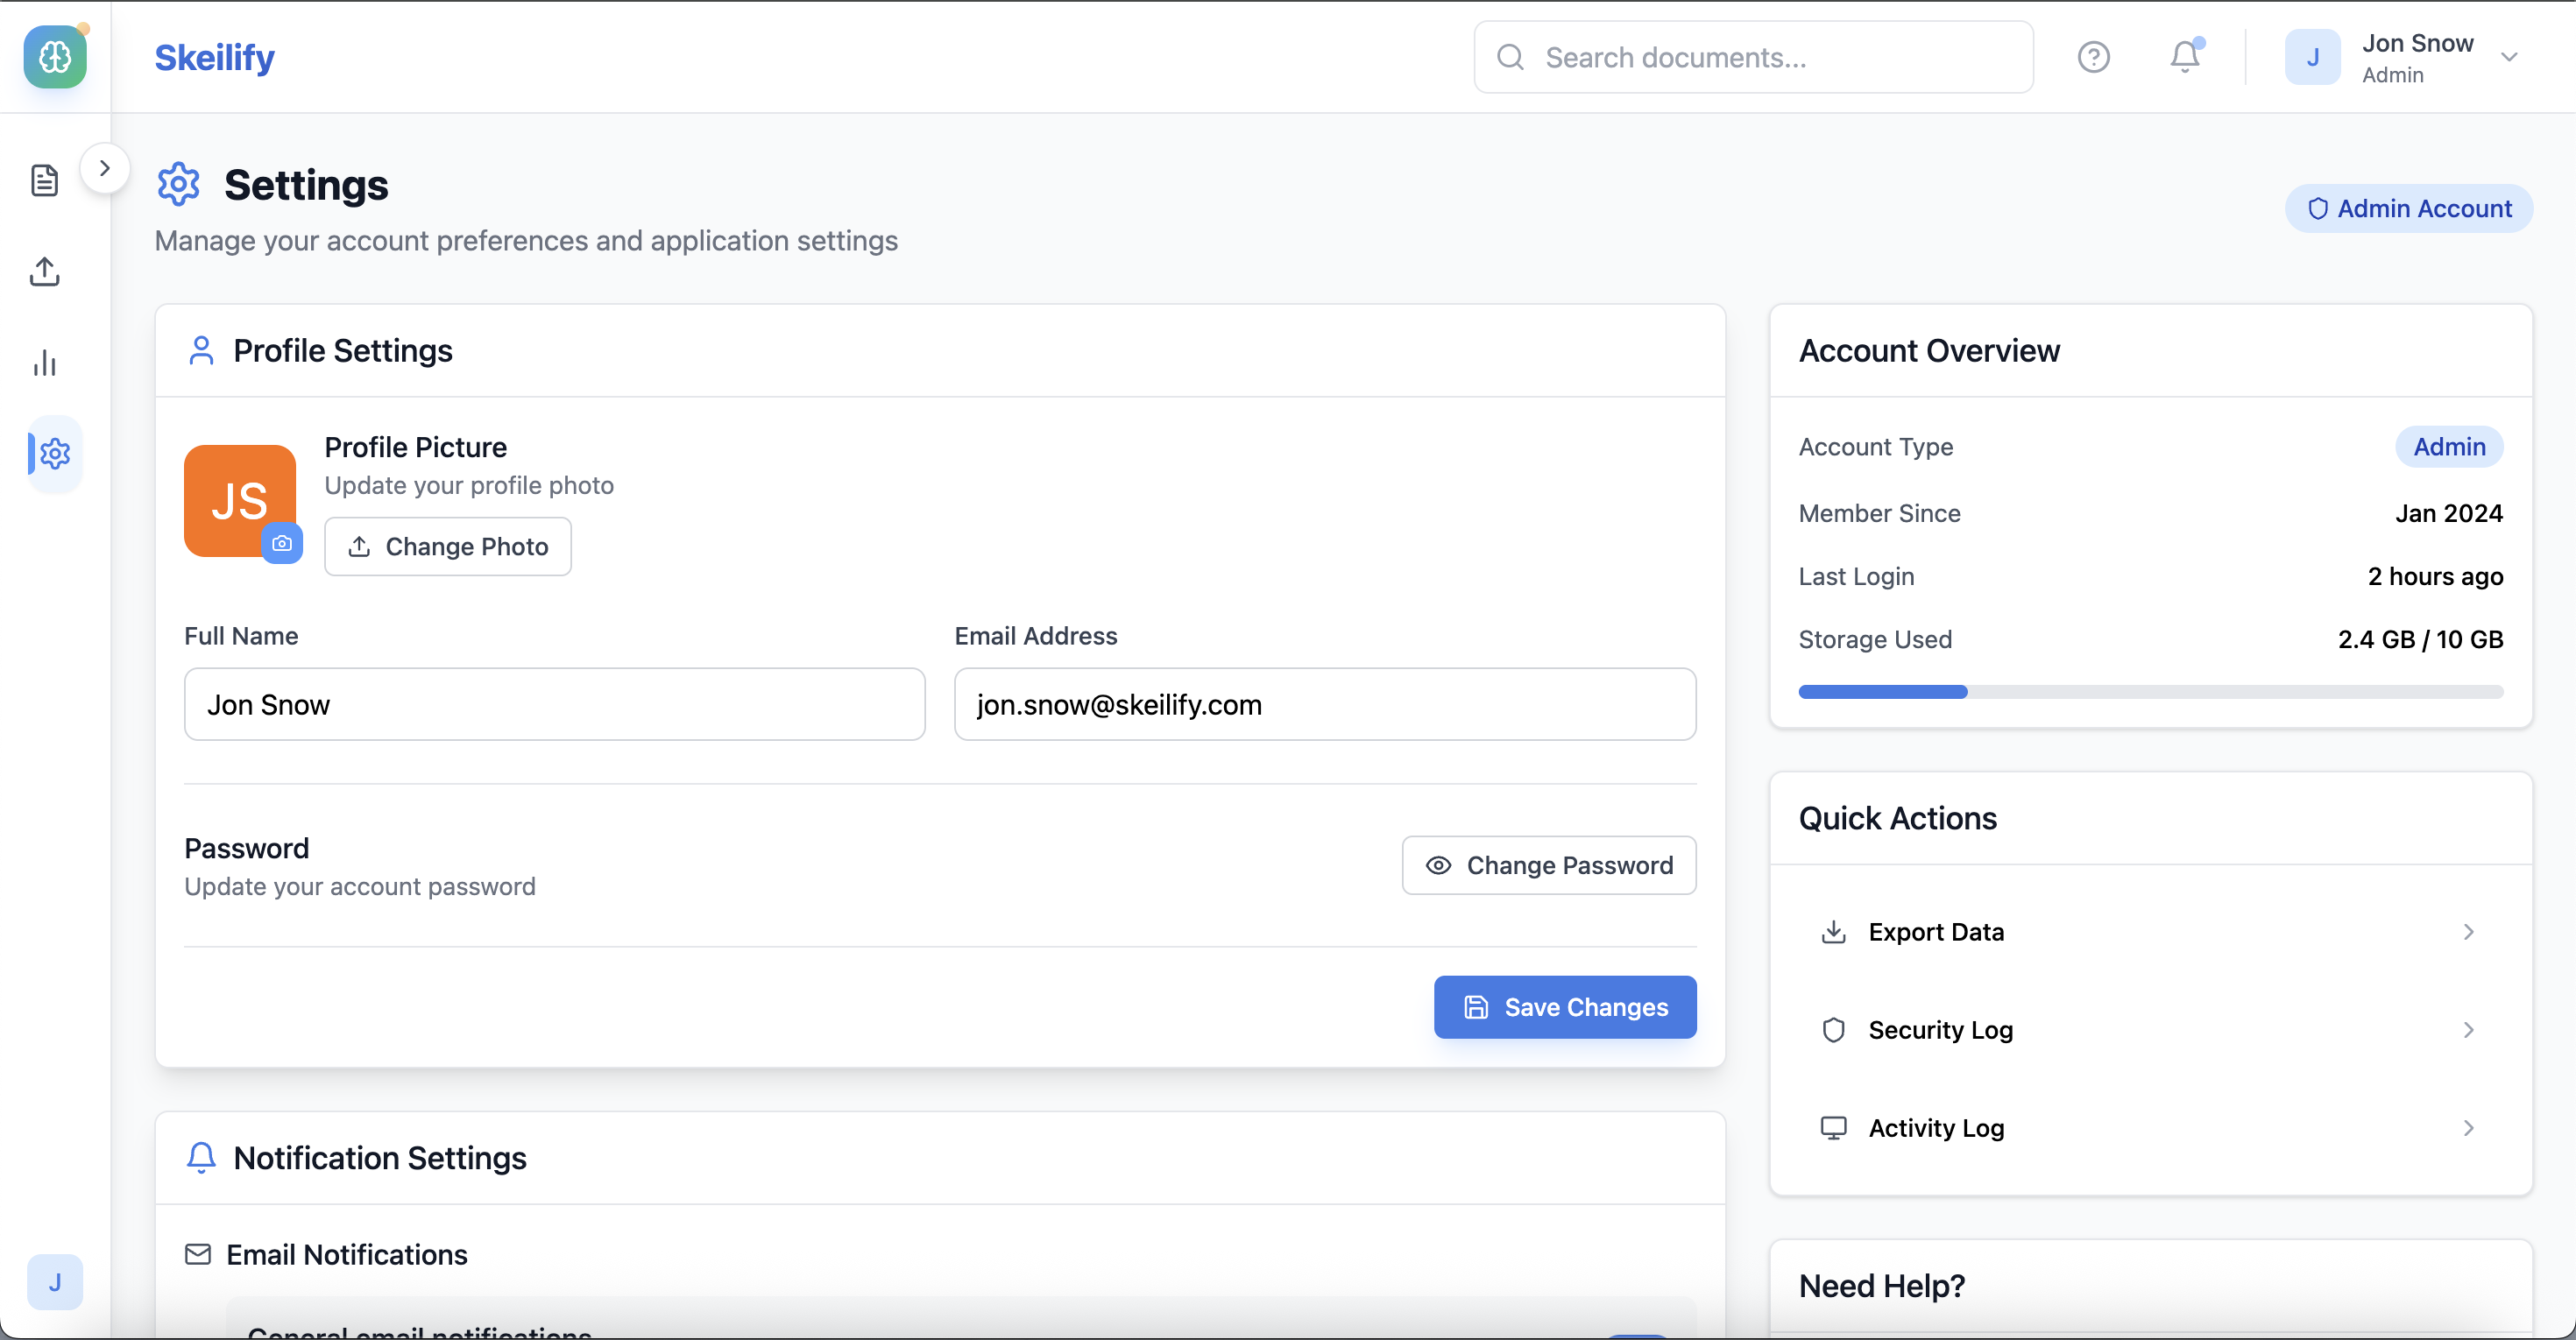Click the upload icon in sidebar
This screenshot has width=2576, height=1340.
click(x=45, y=272)
